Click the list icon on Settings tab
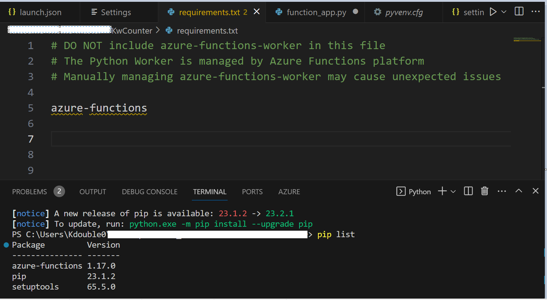Image resolution: width=547 pixels, height=300 pixels. click(94, 12)
